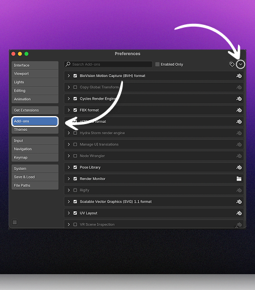The width and height of the screenshot is (255, 290).
Task: Toggle the Enabled Only checkbox
Action: (x=157, y=64)
